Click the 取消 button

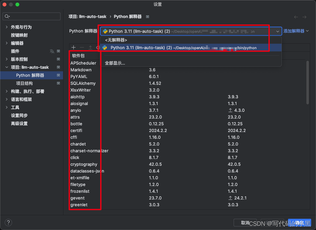245,223
